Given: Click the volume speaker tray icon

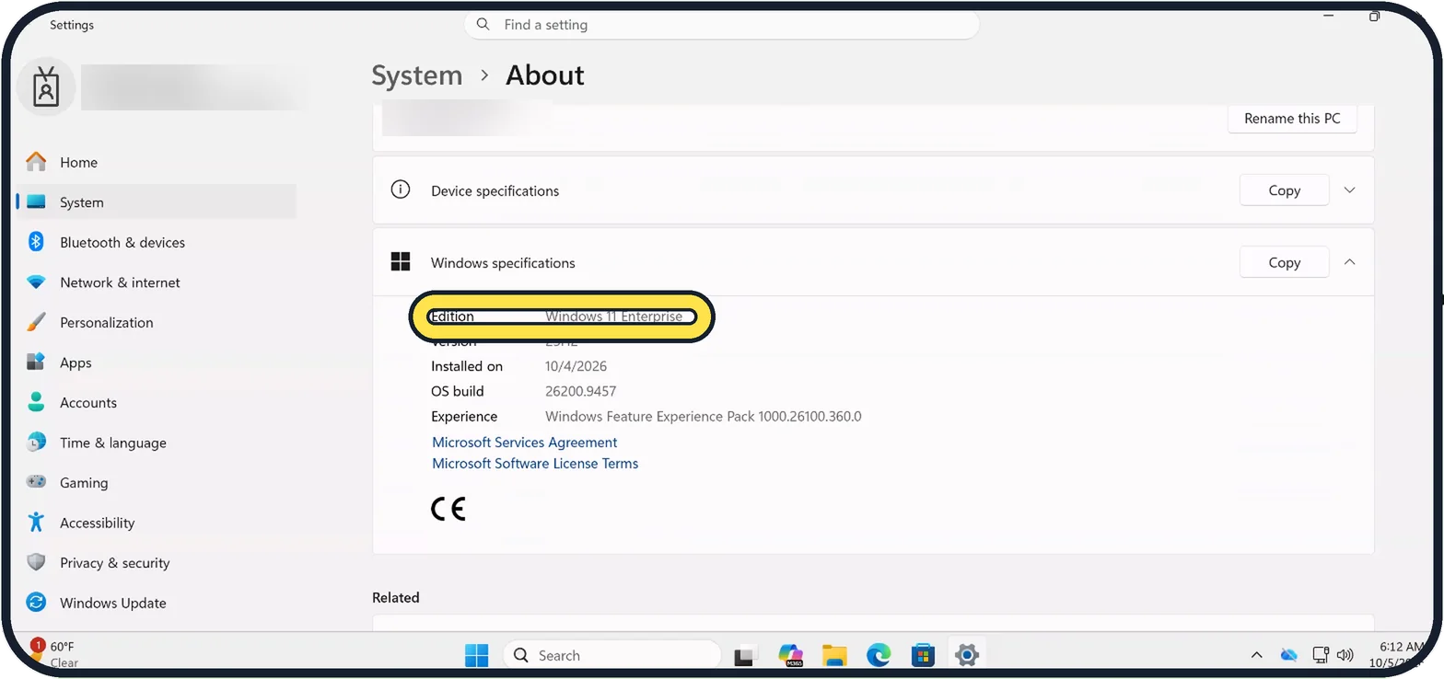Looking at the screenshot, I should pyautogui.click(x=1345, y=655).
